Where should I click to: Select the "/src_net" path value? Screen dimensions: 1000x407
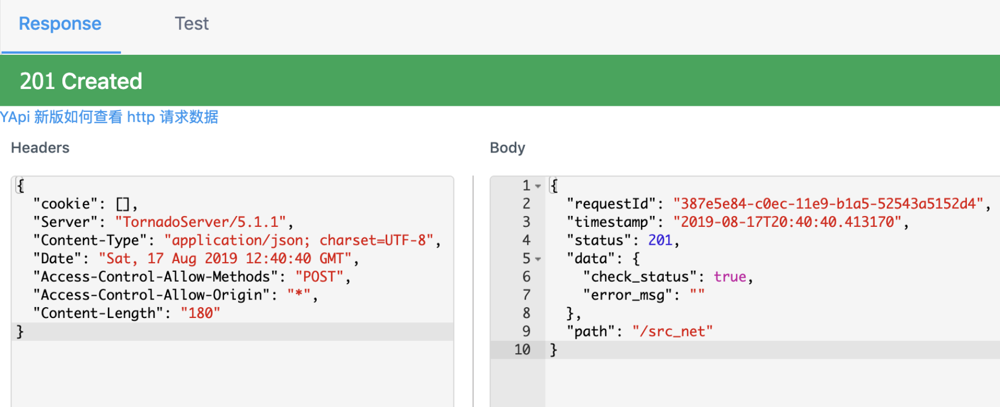tap(672, 332)
